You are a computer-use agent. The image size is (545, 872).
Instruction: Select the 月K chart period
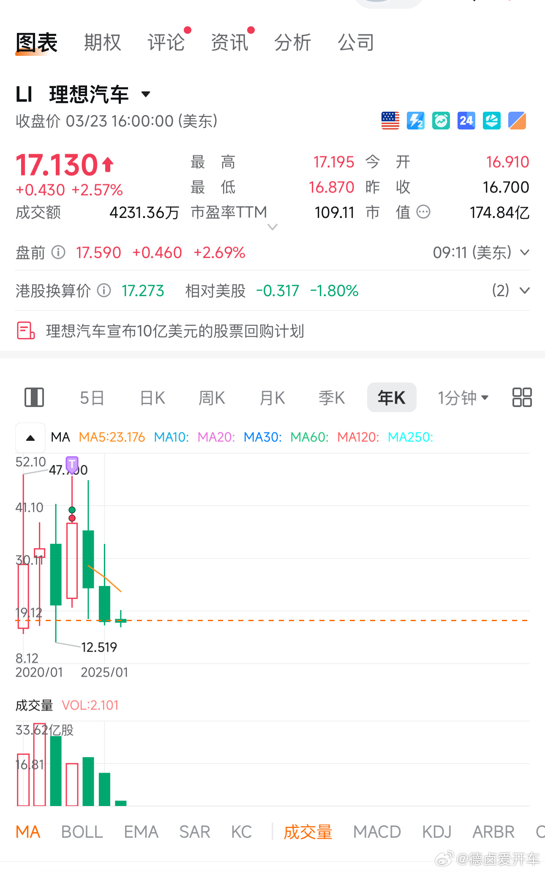click(x=272, y=398)
